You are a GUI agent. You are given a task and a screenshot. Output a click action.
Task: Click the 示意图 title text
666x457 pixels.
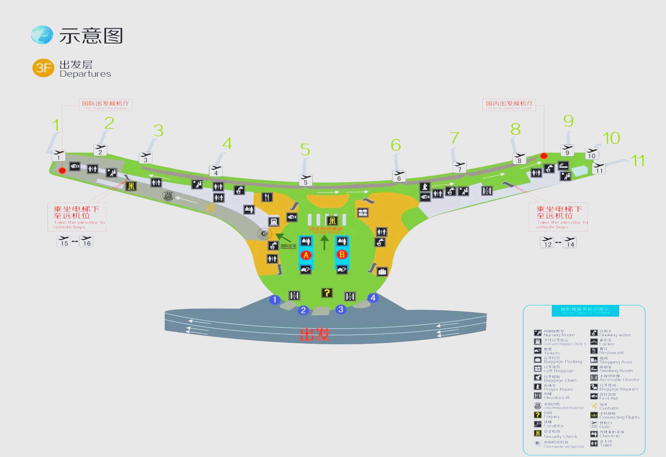pyautogui.click(x=91, y=36)
